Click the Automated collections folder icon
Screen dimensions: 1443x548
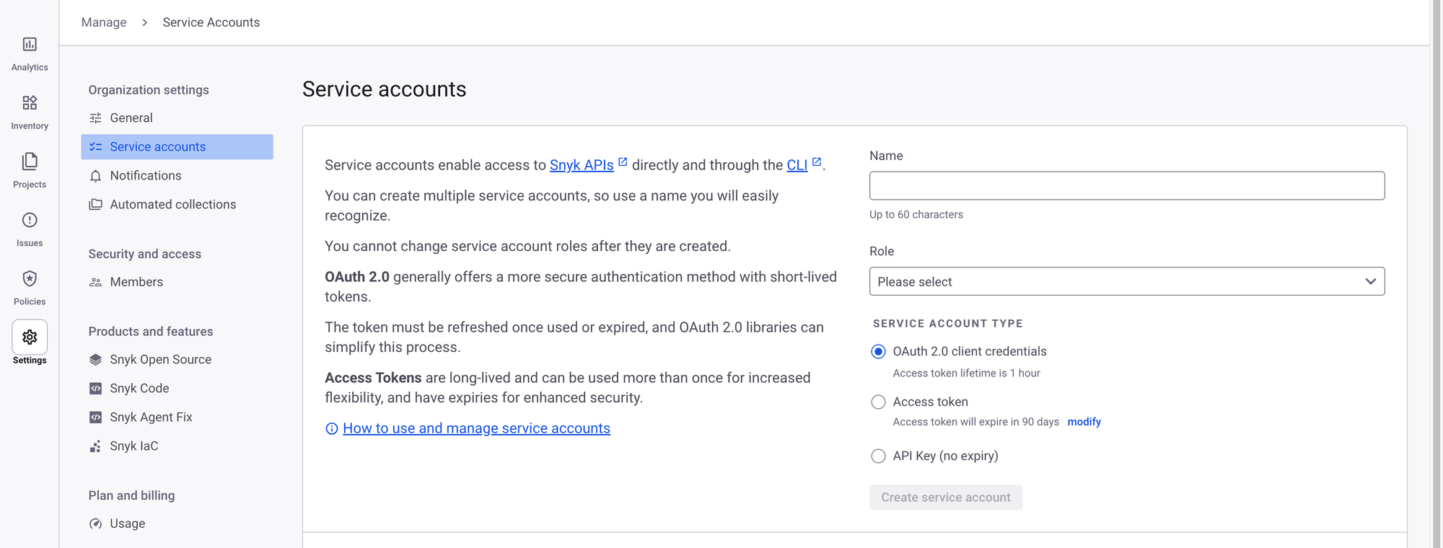click(95, 205)
